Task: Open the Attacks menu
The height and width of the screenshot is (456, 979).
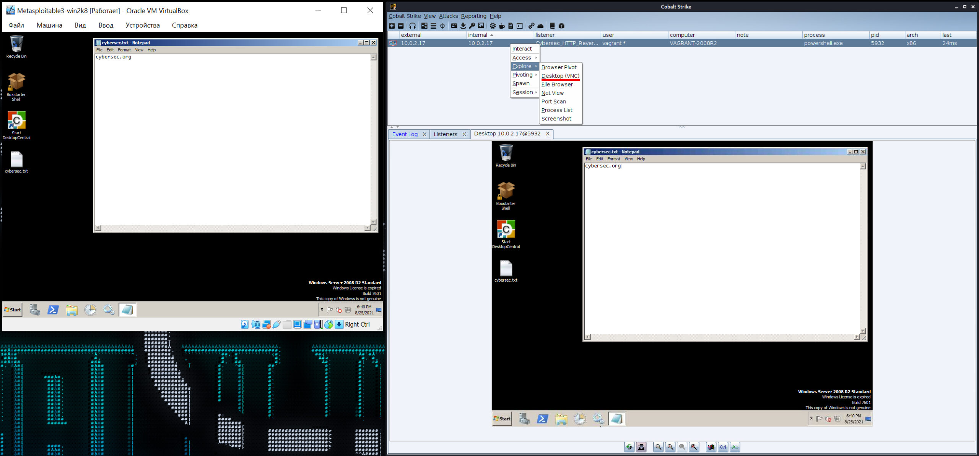Action: pos(448,16)
